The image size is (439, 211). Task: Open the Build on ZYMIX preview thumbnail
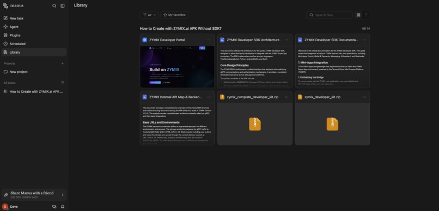[x=177, y=67]
